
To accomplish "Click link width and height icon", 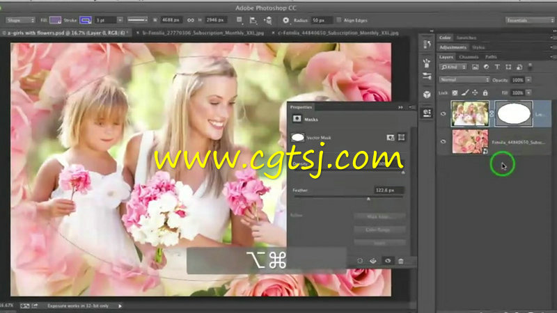I will pos(191,20).
